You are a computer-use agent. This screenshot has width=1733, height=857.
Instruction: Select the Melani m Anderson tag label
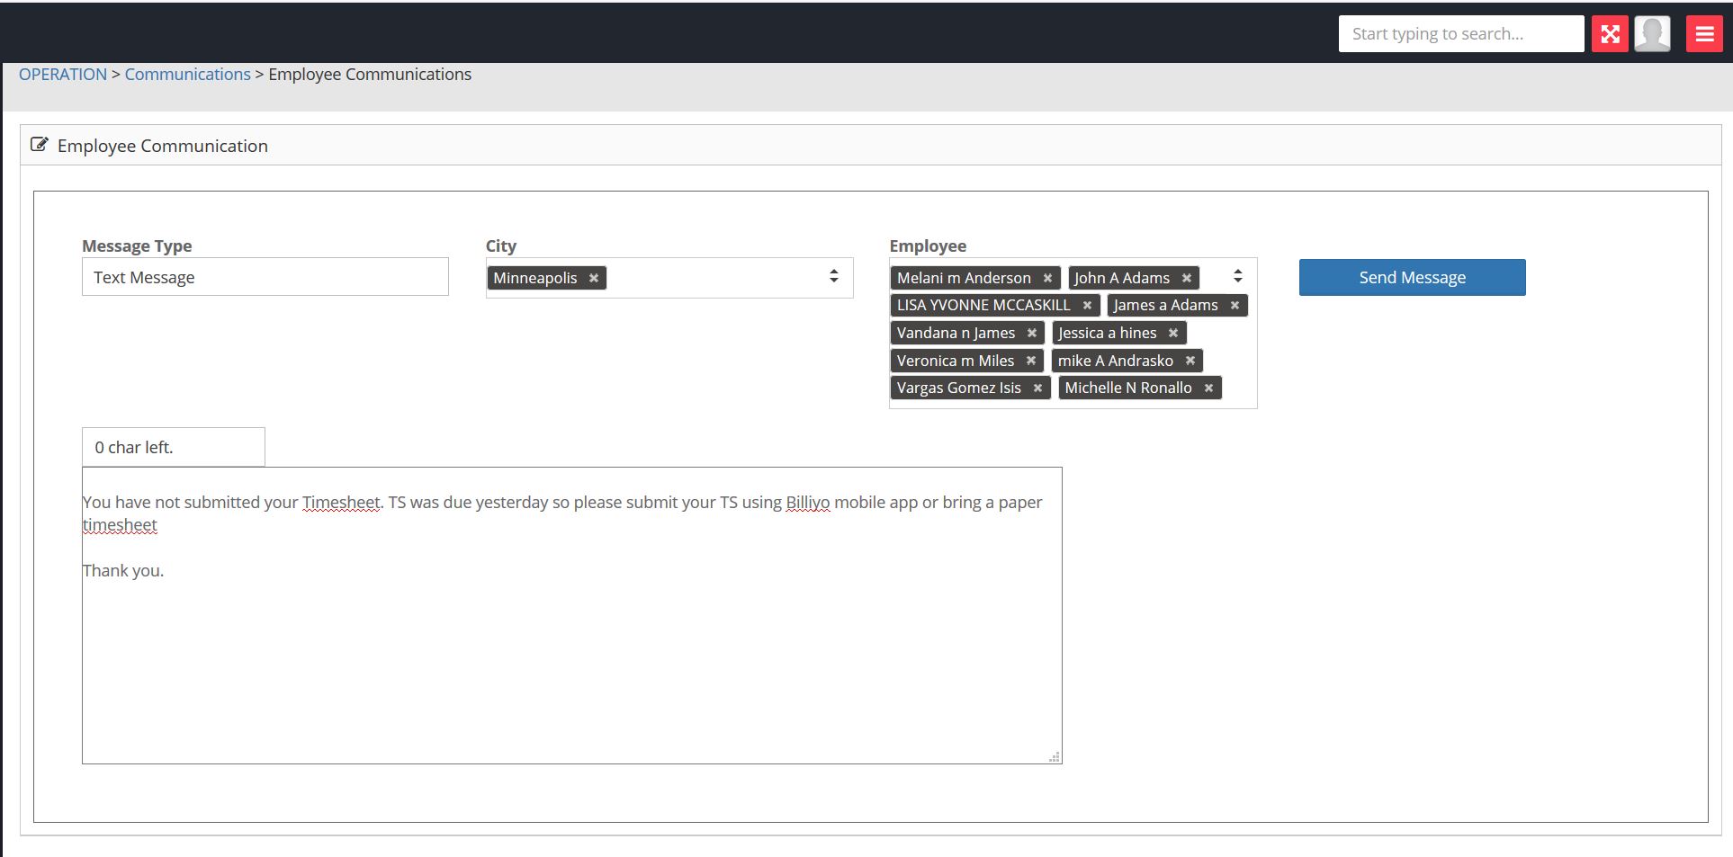pos(964,278)
